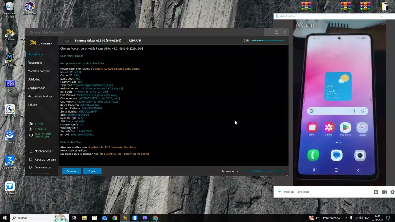Viewport: 395px width, 222px height.
Task: Open Modelos compati... in sidebar
Action: pos(40,71)
